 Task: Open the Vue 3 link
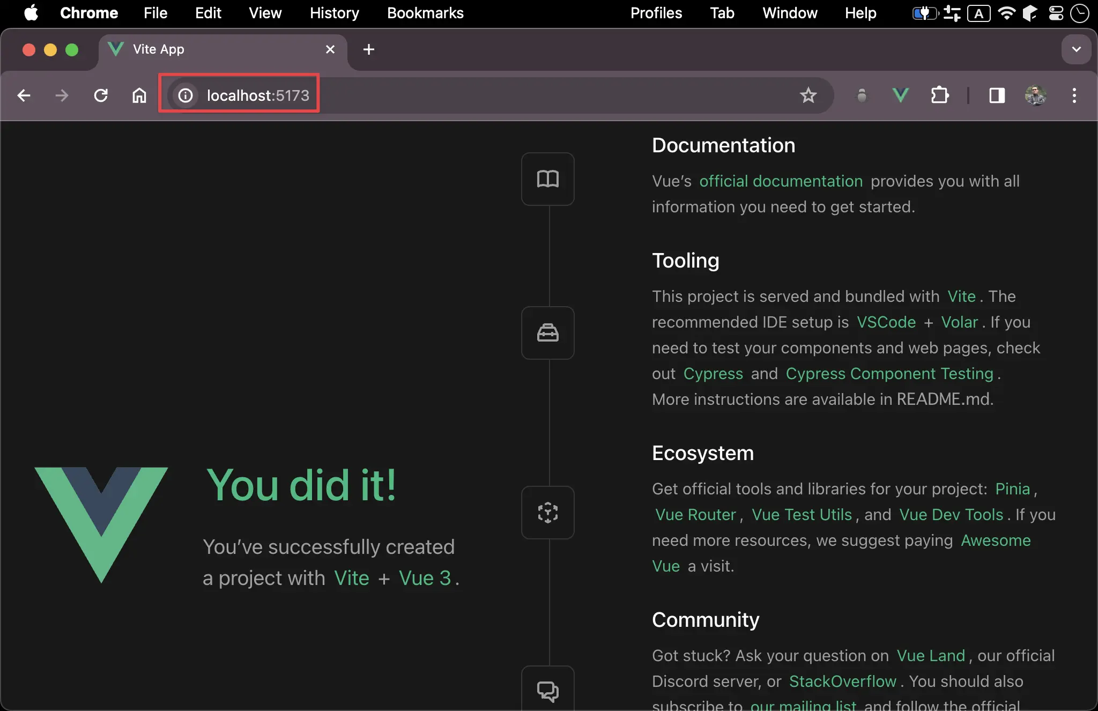[425, 579]
